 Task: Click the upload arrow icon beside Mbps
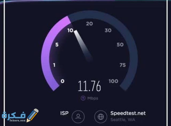(x=83, y=98)
